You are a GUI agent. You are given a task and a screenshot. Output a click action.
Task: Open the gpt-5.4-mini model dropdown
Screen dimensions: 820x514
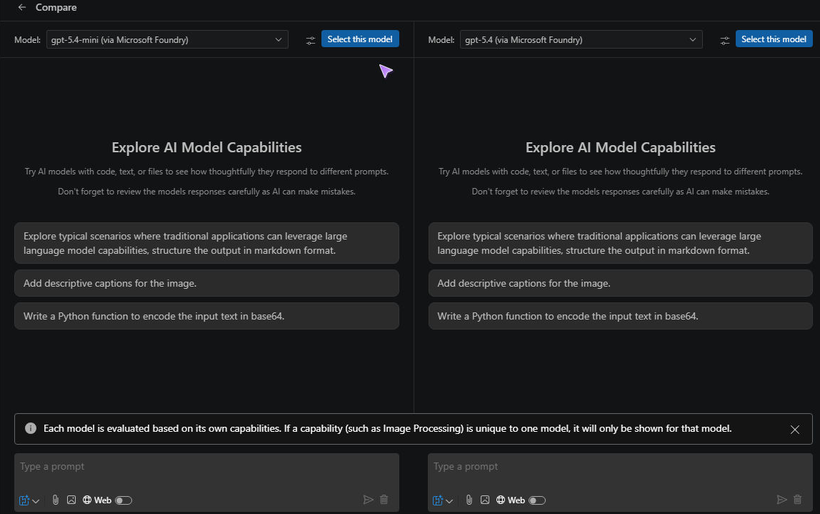167,40
